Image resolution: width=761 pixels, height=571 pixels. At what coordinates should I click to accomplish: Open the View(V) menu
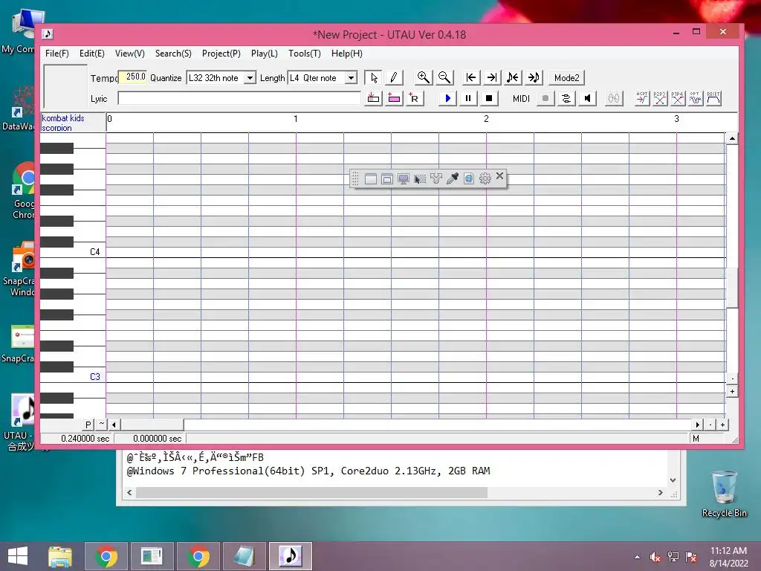click(129, 54)
